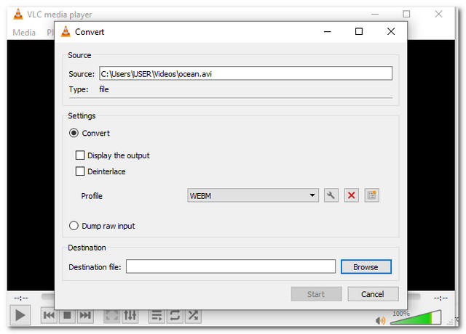The image size is (466, 334).
Task: Enable the Deinterlace checkbox
Action: pyautogui.click(x=80, y=171)
